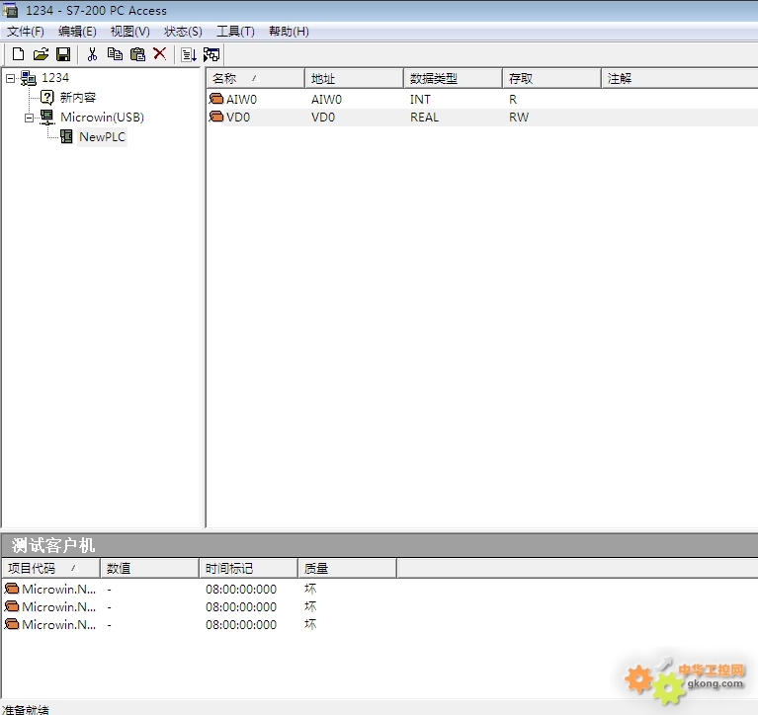This screenshot has width=758, height=715.
Task: Open the 帮助(H) menu
Action: click(x=289, y=32)
